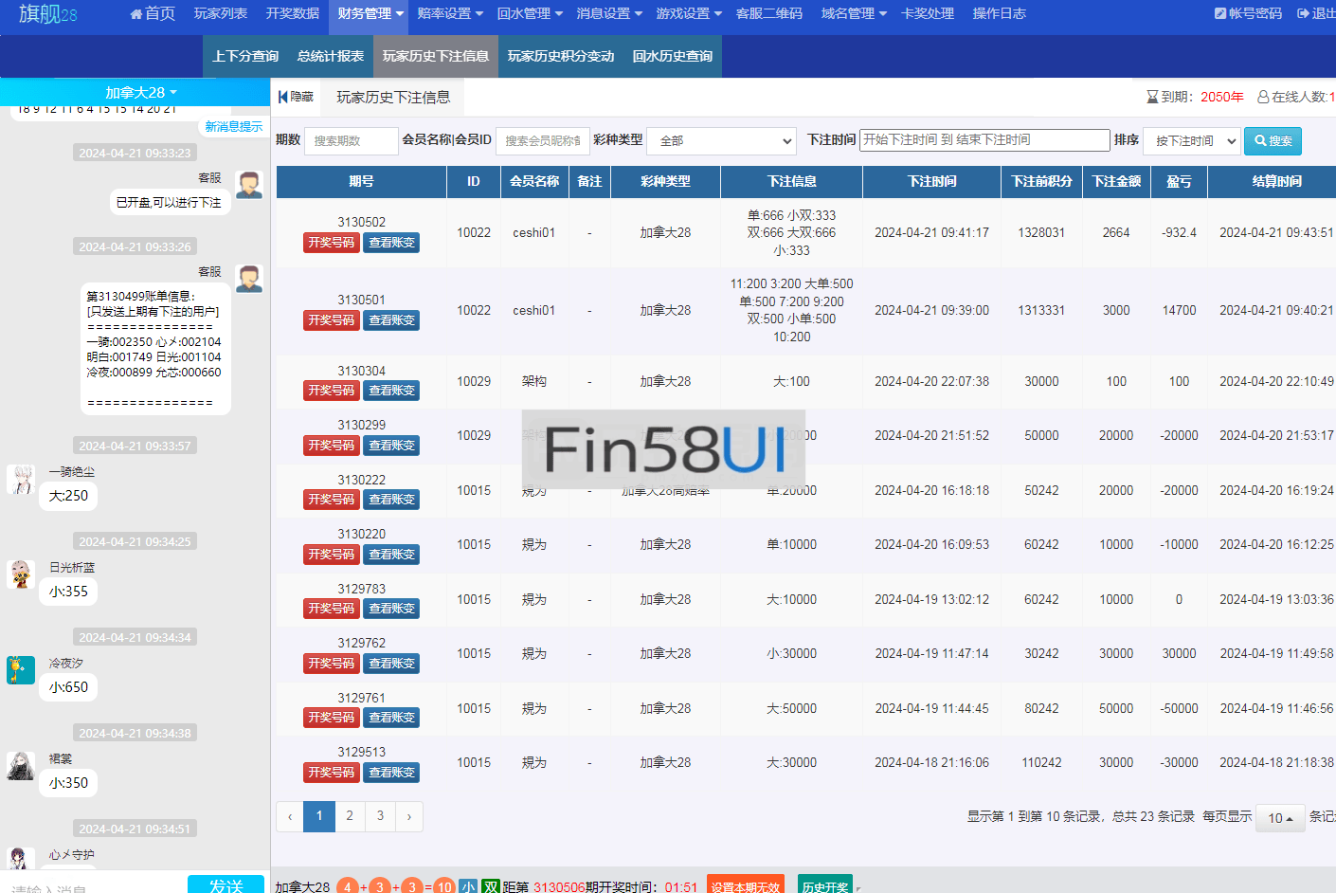Click the blue 搜索 search button

[x=1273, y=141]
